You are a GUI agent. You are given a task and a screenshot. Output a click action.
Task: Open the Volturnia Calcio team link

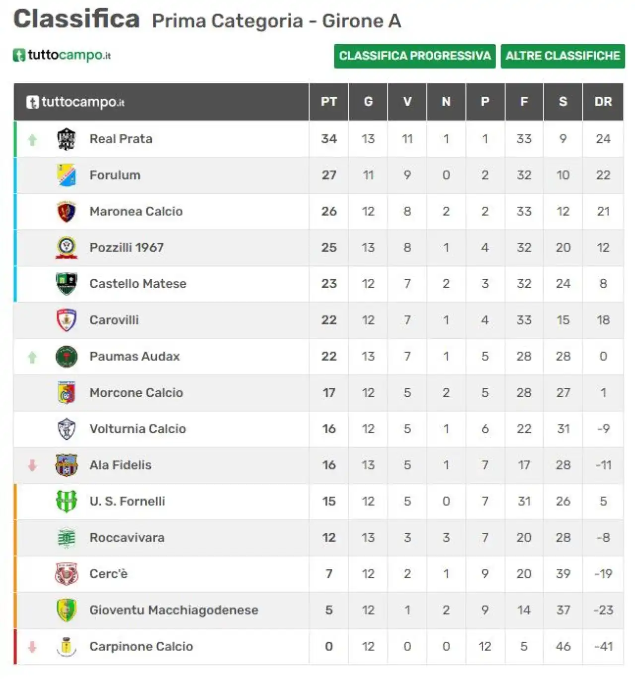pos(138,429)
